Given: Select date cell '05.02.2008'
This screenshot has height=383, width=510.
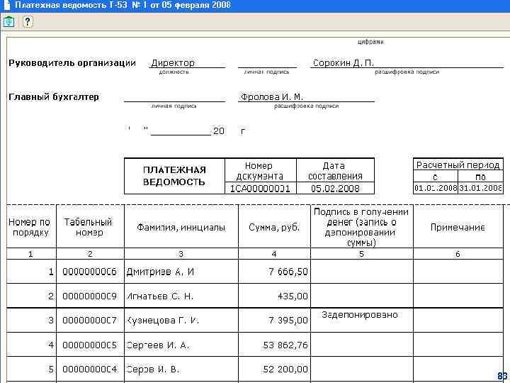Looking at the screenshot, I should (335, 188).
